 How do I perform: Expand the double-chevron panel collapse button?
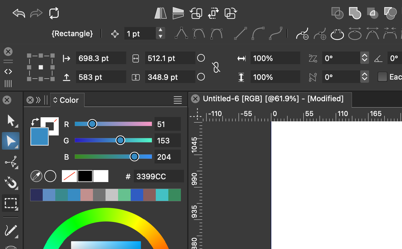38,100
